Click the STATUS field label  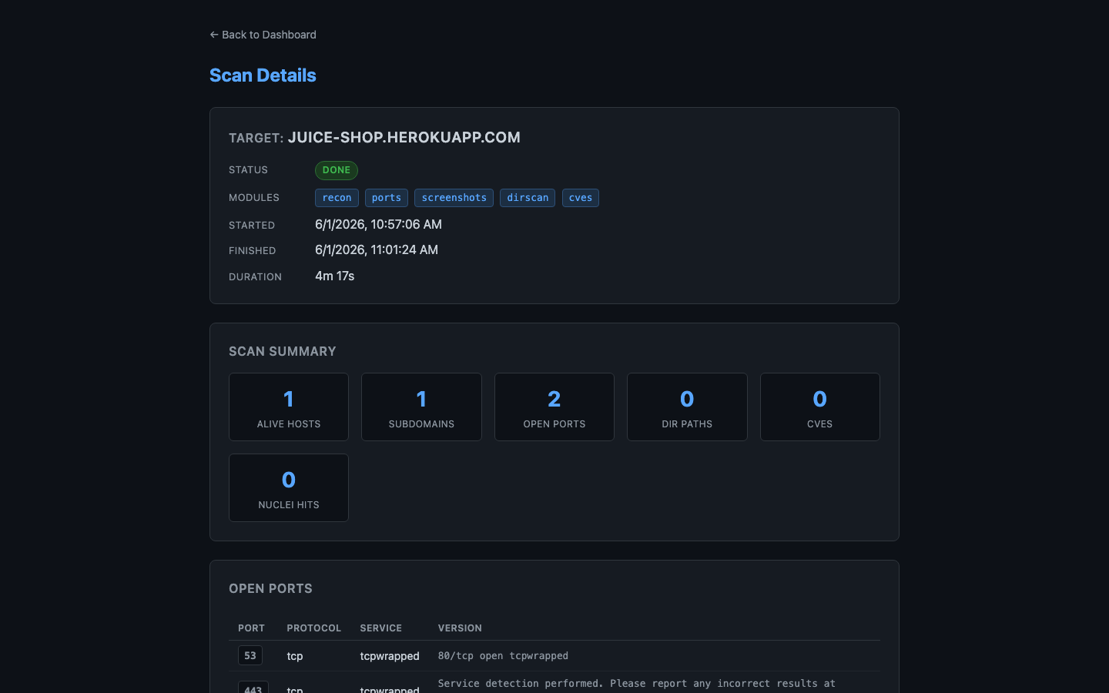click(x=248, y=170)
